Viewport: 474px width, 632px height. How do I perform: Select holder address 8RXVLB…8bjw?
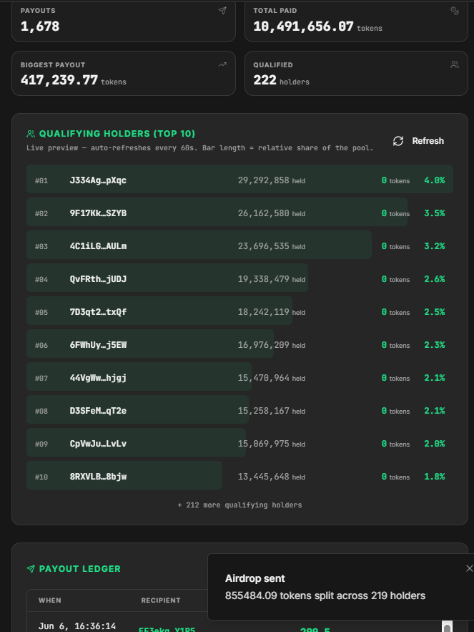98,477
